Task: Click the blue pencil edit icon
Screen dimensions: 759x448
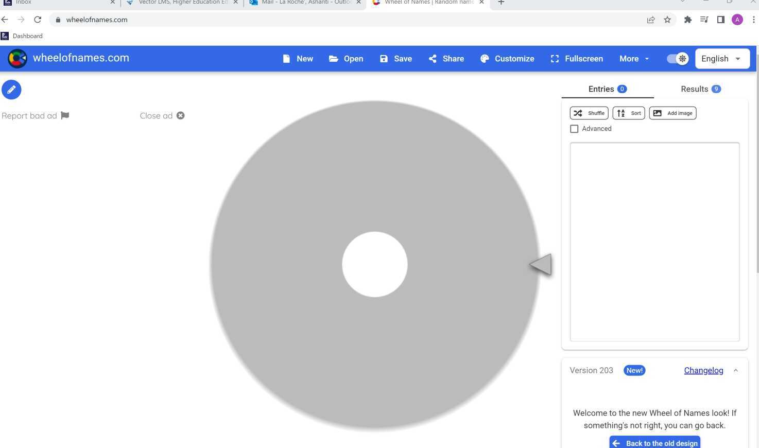Action: 11,90
